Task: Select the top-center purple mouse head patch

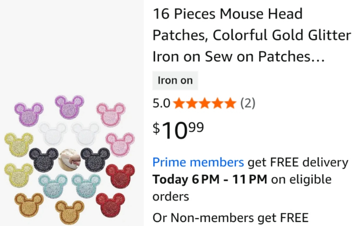Action: [69, 106]
